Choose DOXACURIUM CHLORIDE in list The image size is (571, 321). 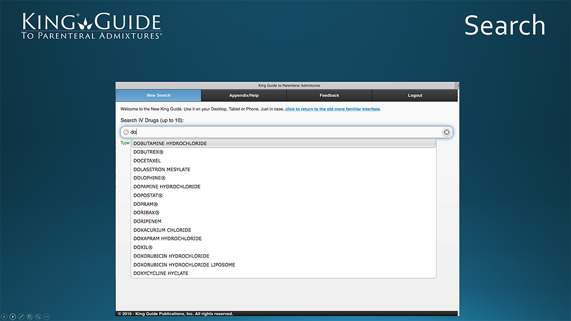[x=283, y=230]
